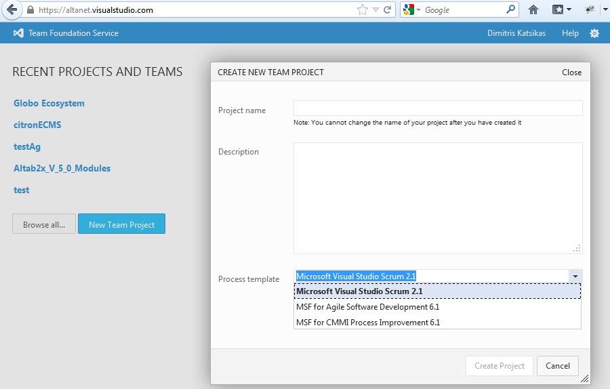Go to browser home page icon
Image resolution: width=610 pixels, height=389 pixels.
[x=533, y=9]
